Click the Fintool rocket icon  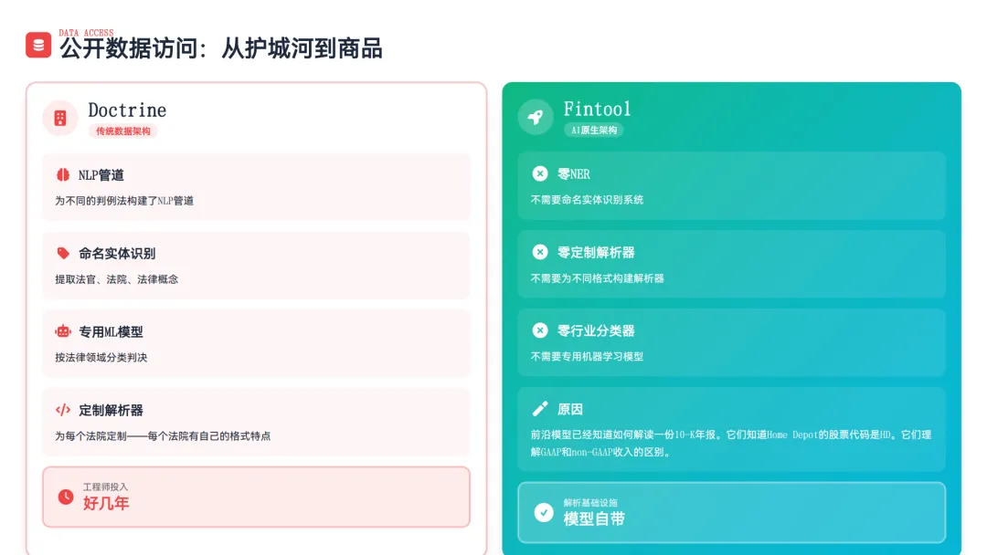point(536,117)
